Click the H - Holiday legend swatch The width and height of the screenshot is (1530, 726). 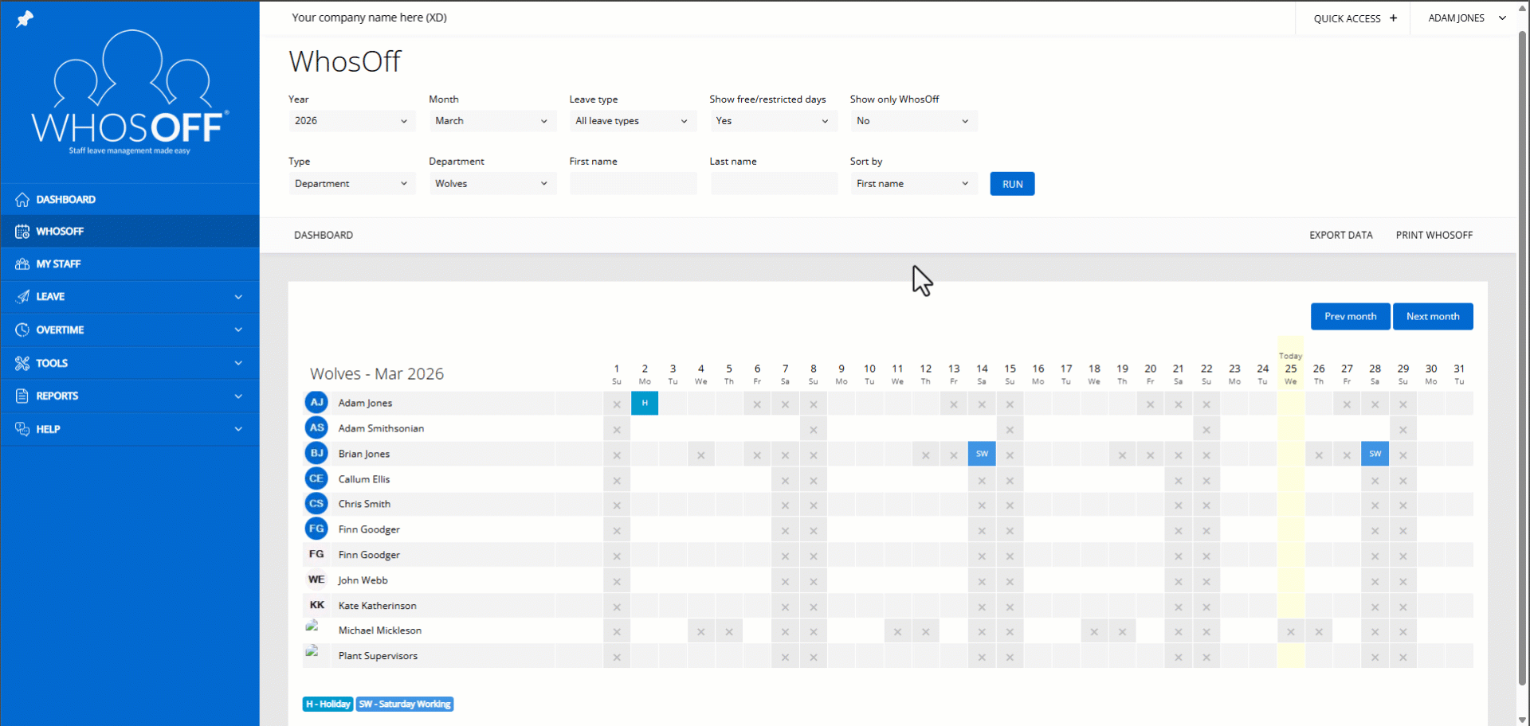tap(328, 704)
